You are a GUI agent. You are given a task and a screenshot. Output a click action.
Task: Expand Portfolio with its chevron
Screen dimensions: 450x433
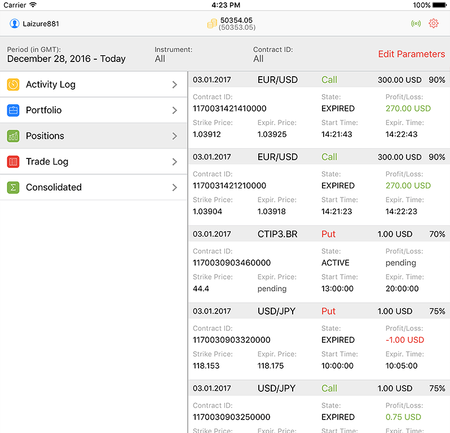[x=174, y=110]
